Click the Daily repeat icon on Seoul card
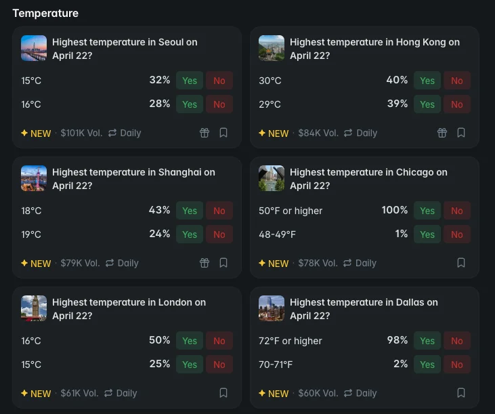Screen dimensions: 495x414 click(112, 133)
